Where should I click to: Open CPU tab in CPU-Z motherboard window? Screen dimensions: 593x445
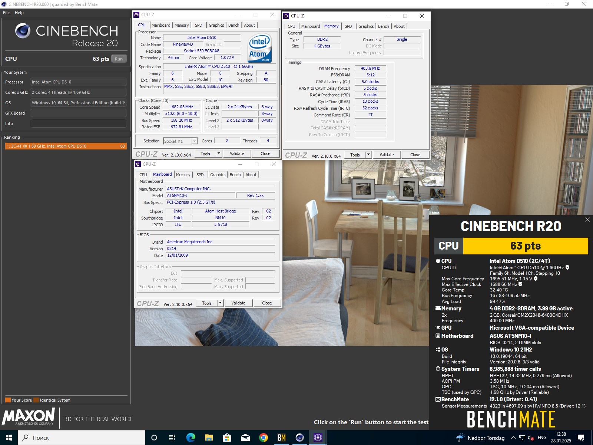[143, 175]
